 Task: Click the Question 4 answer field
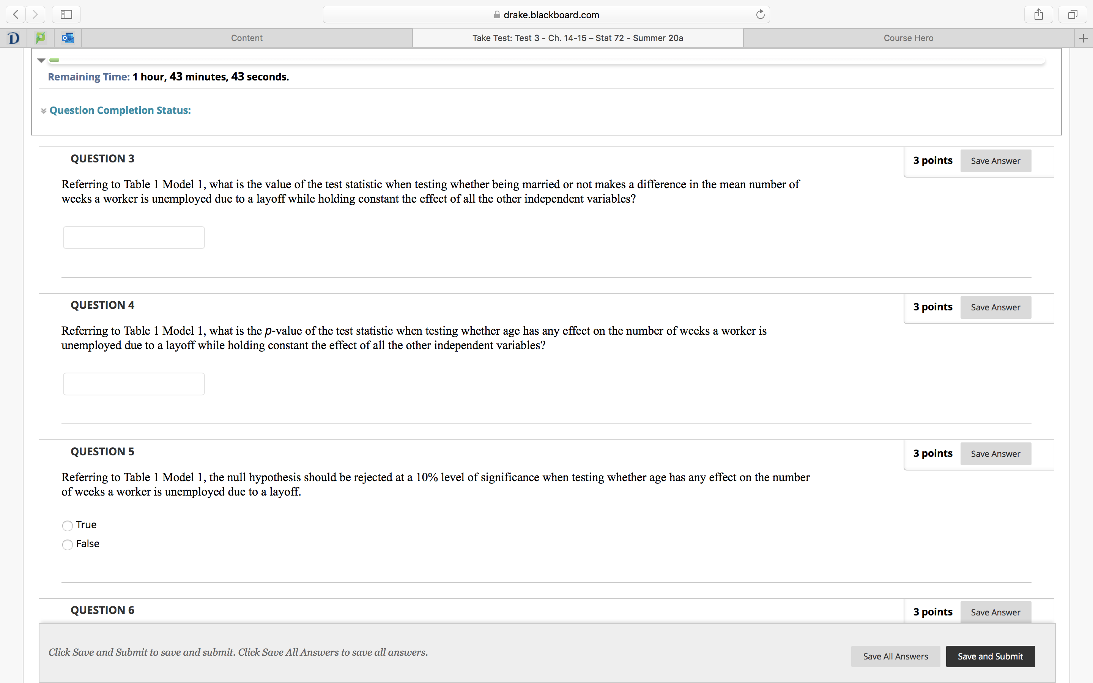(134, 384)
